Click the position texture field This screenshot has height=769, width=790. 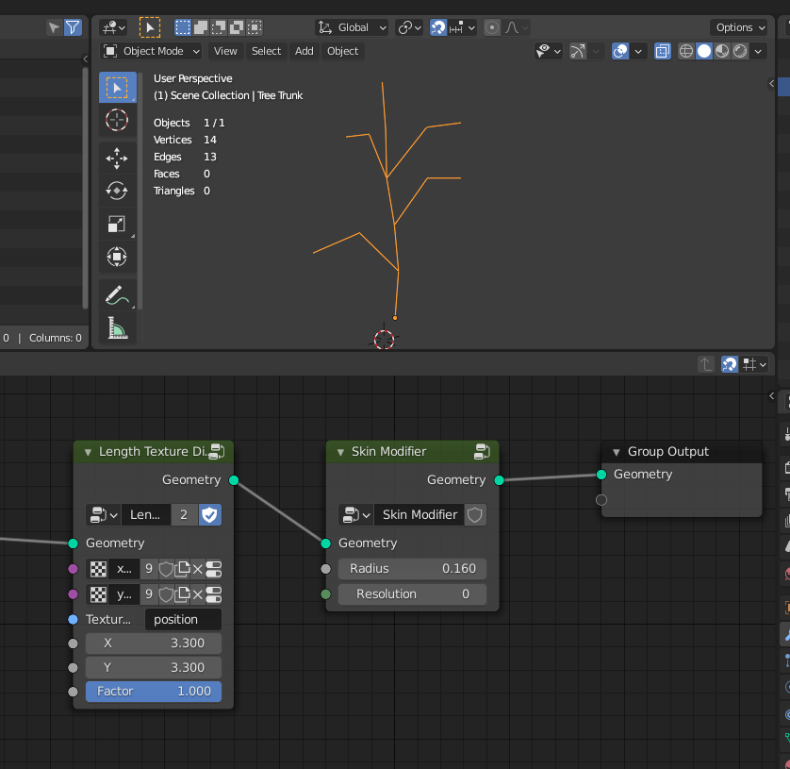pos(184,619)
